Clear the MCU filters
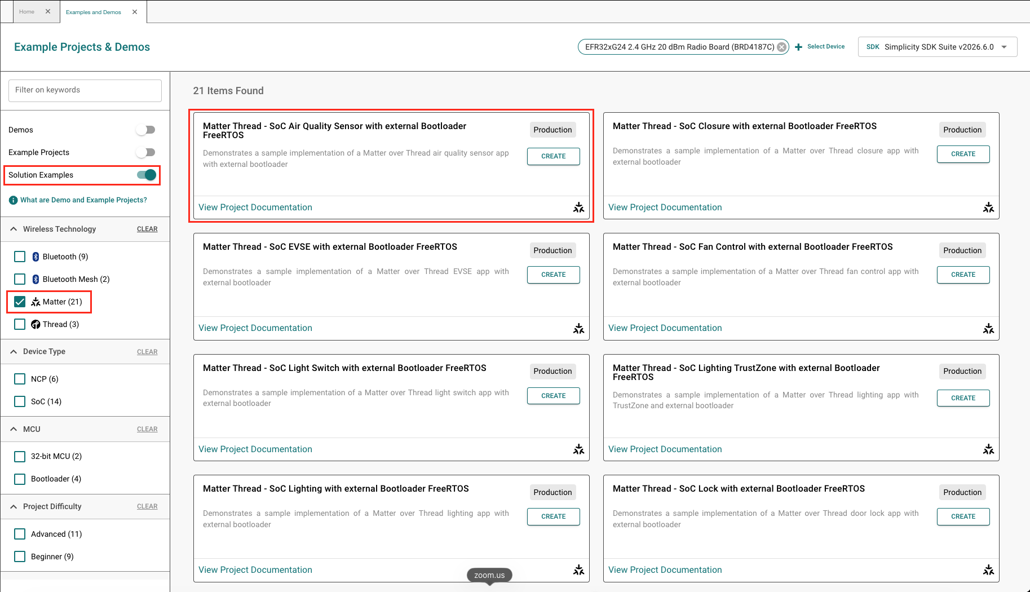This screenshot has width=1030, height=592. click(147, 429)
